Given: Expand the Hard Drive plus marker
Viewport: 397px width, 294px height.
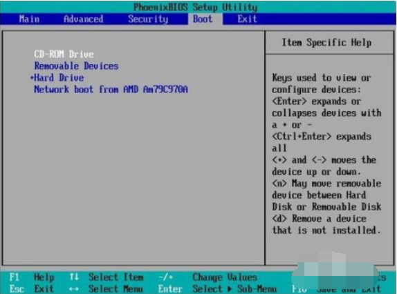Looking at the screenshot, I should click(x=32, y=77).
